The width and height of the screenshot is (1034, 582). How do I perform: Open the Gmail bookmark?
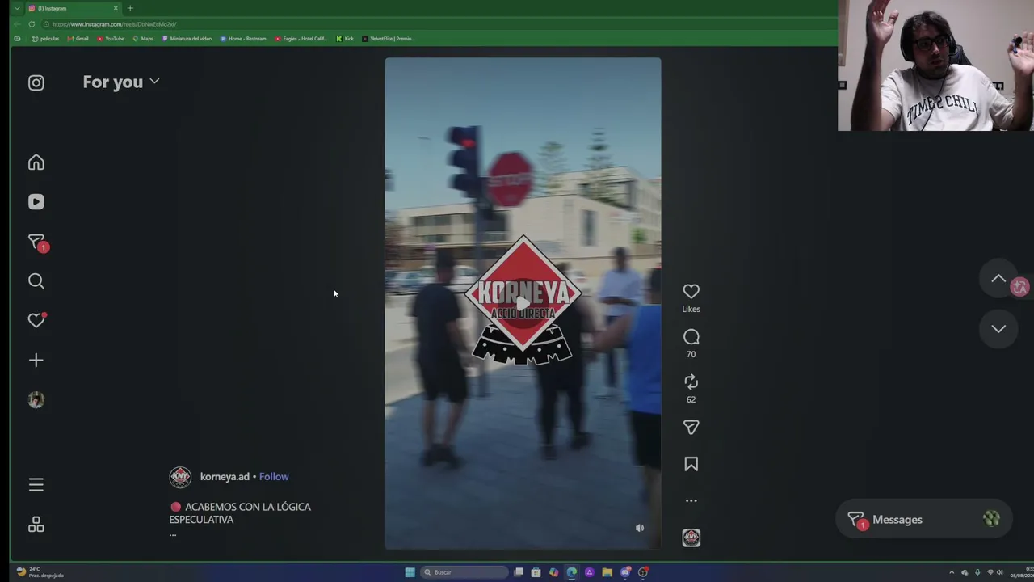tap(78, 39)
